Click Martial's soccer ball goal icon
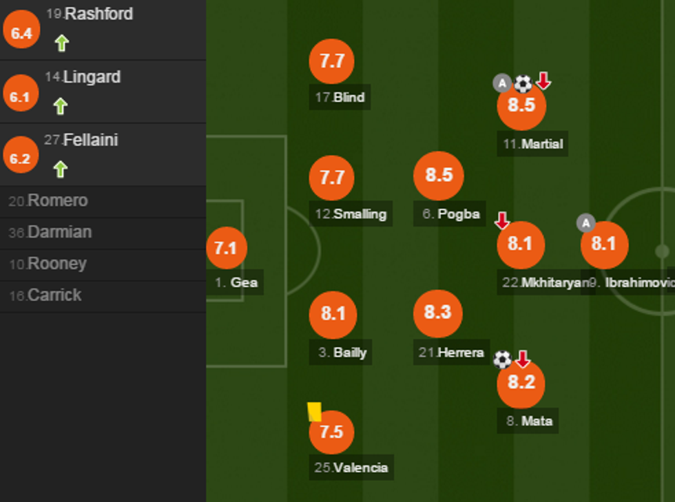675x502 pixels. (523, 83)
